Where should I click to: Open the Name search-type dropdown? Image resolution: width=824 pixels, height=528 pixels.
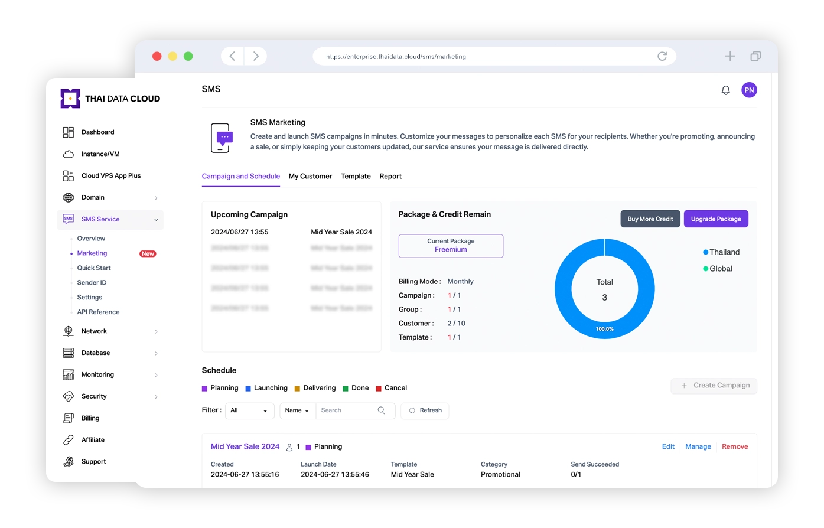coord(297,410)
